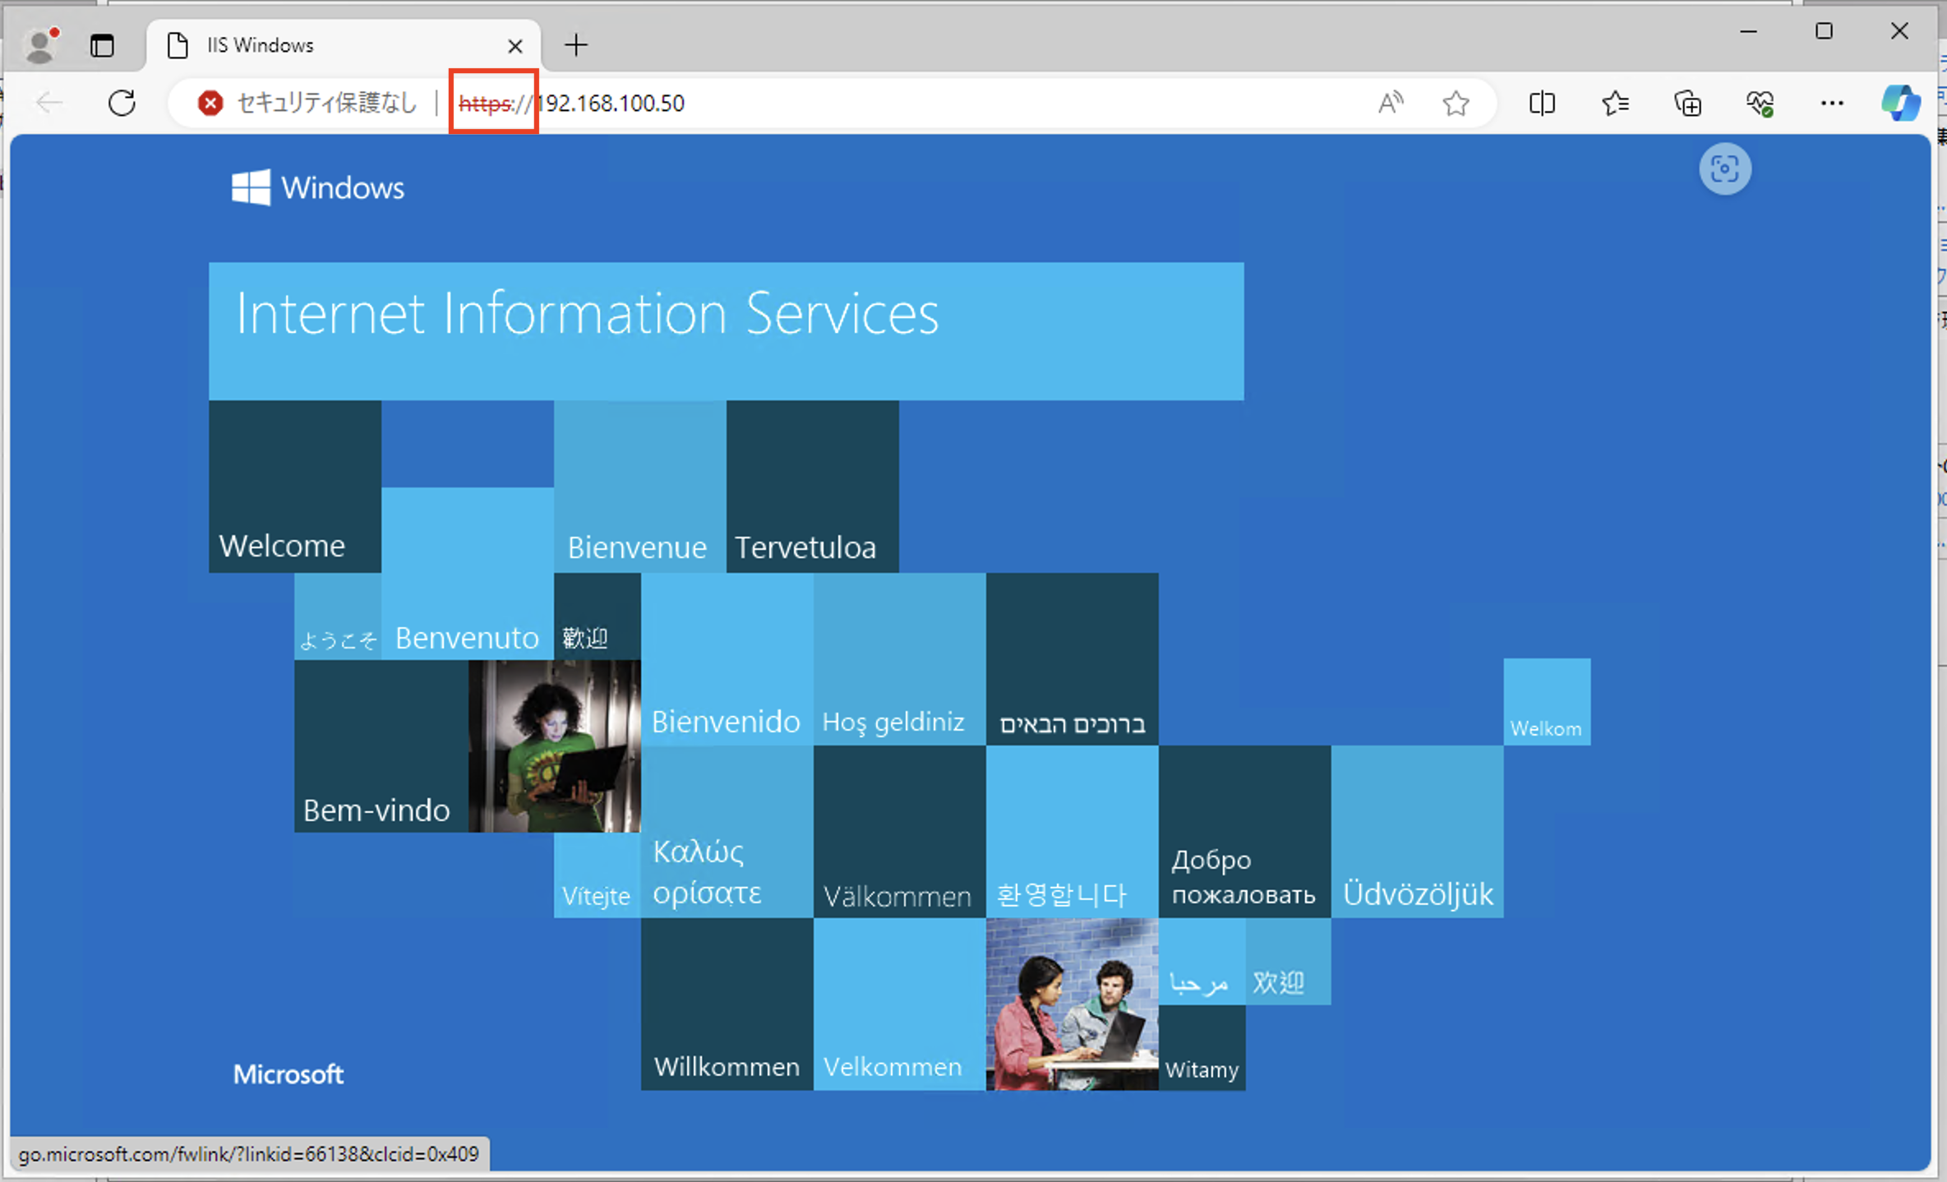Image resolution: width=1947 pixels, height=1182 pixels.
Task: Open the tab actions menu icon
Action: click(x=102, y=45)
